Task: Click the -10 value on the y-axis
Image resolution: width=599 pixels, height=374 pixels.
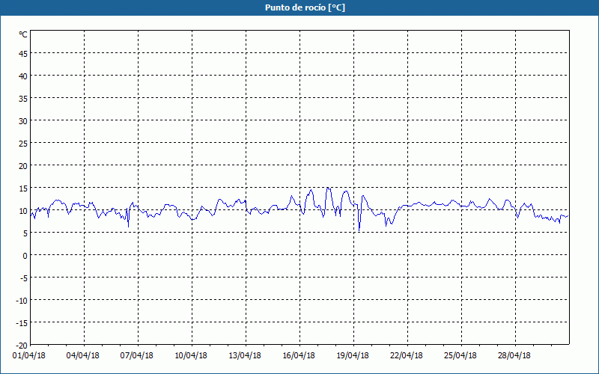Action: tap(22, 301)
